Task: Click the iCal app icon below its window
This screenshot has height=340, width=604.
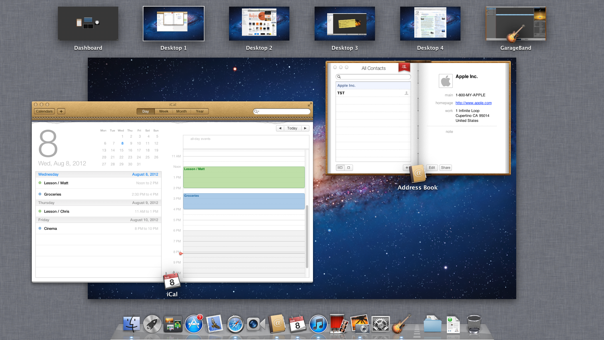Action: [x=172, y=280]
